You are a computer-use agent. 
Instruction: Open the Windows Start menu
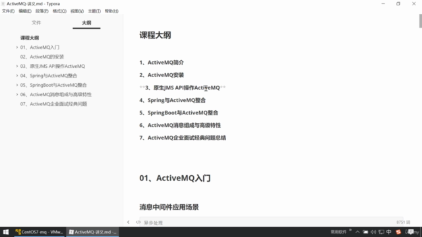coord(6,232)
